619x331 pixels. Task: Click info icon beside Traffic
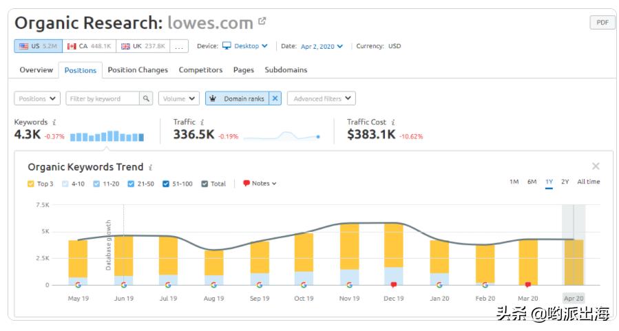(202, 122)
